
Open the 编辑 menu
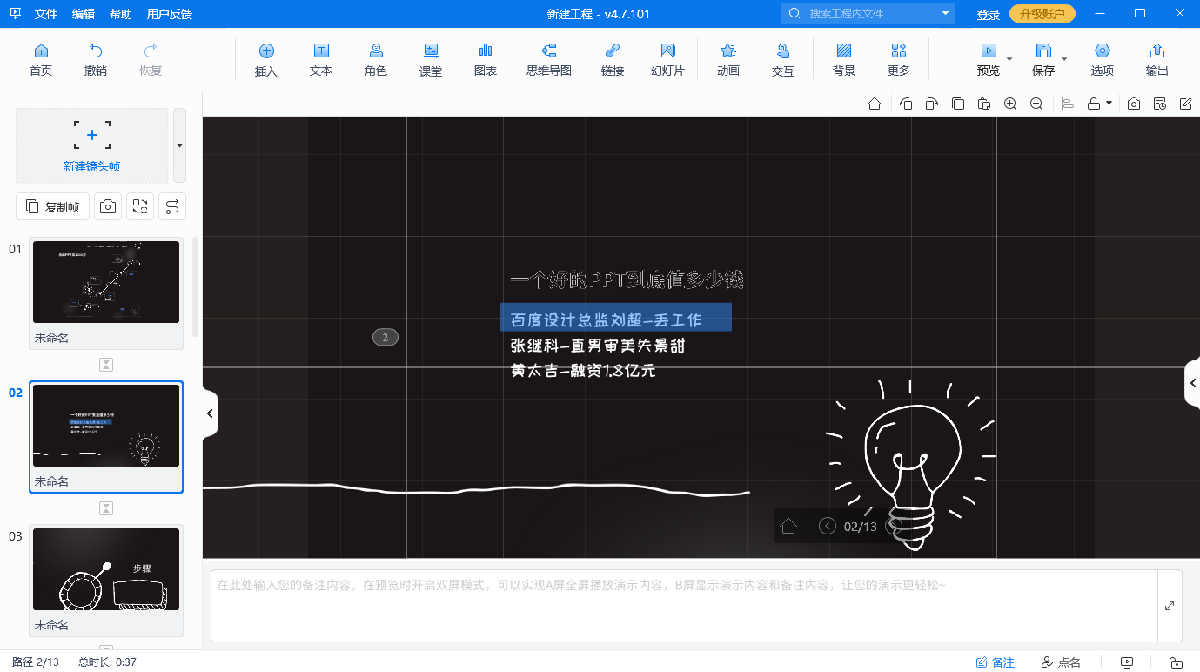pos(84,14)
